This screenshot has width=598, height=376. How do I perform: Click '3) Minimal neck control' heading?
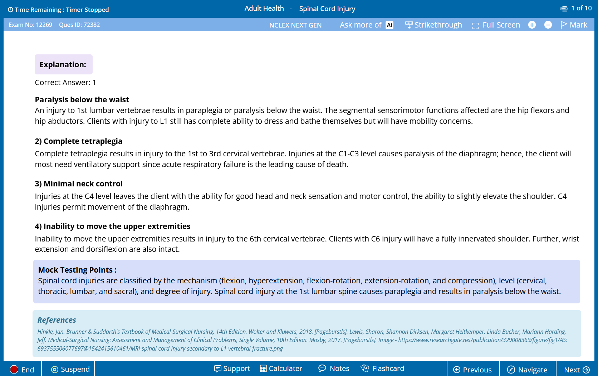point(79,184)
